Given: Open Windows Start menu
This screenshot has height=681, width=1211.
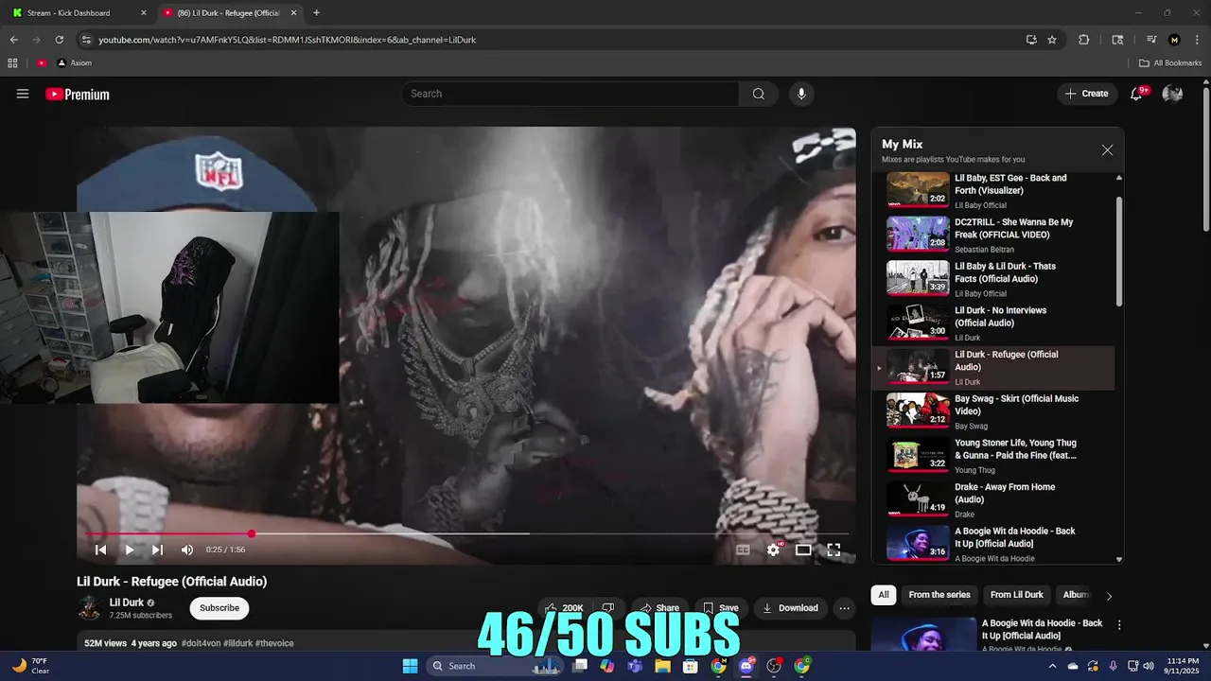Looking at the screenshot, I should [410, 666].
